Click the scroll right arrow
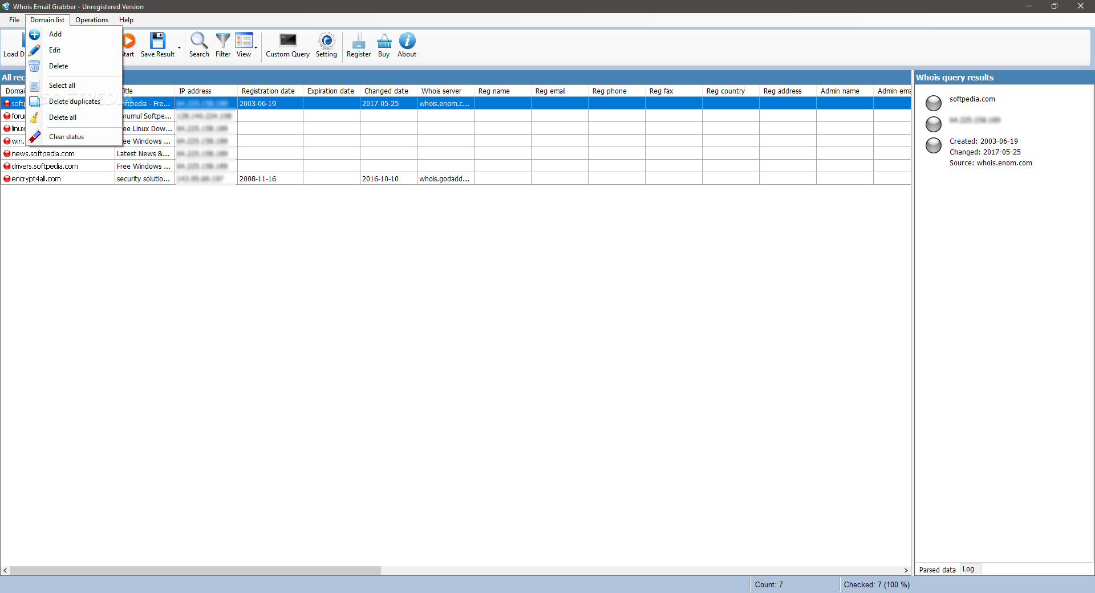1095x593 pixels. pos(906,570)
